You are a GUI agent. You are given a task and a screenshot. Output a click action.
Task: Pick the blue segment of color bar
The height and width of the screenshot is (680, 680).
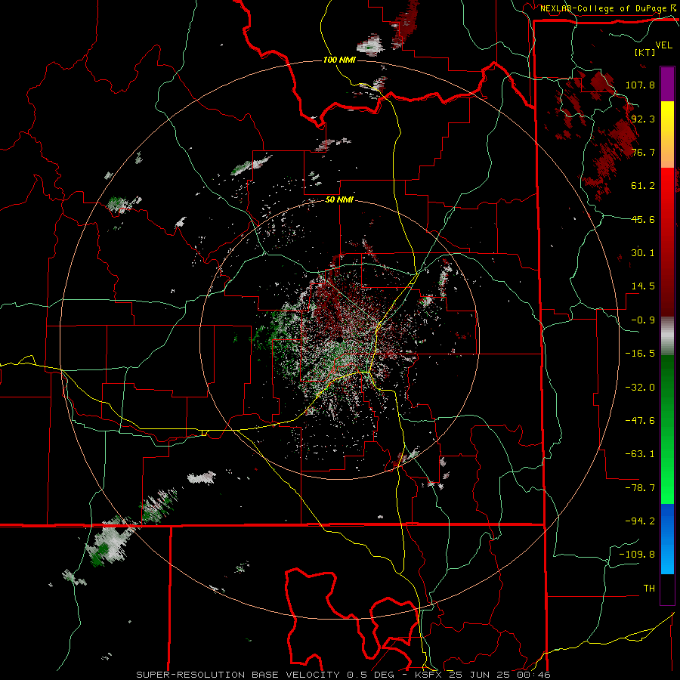pyautogui.click(x=667, y=521)
